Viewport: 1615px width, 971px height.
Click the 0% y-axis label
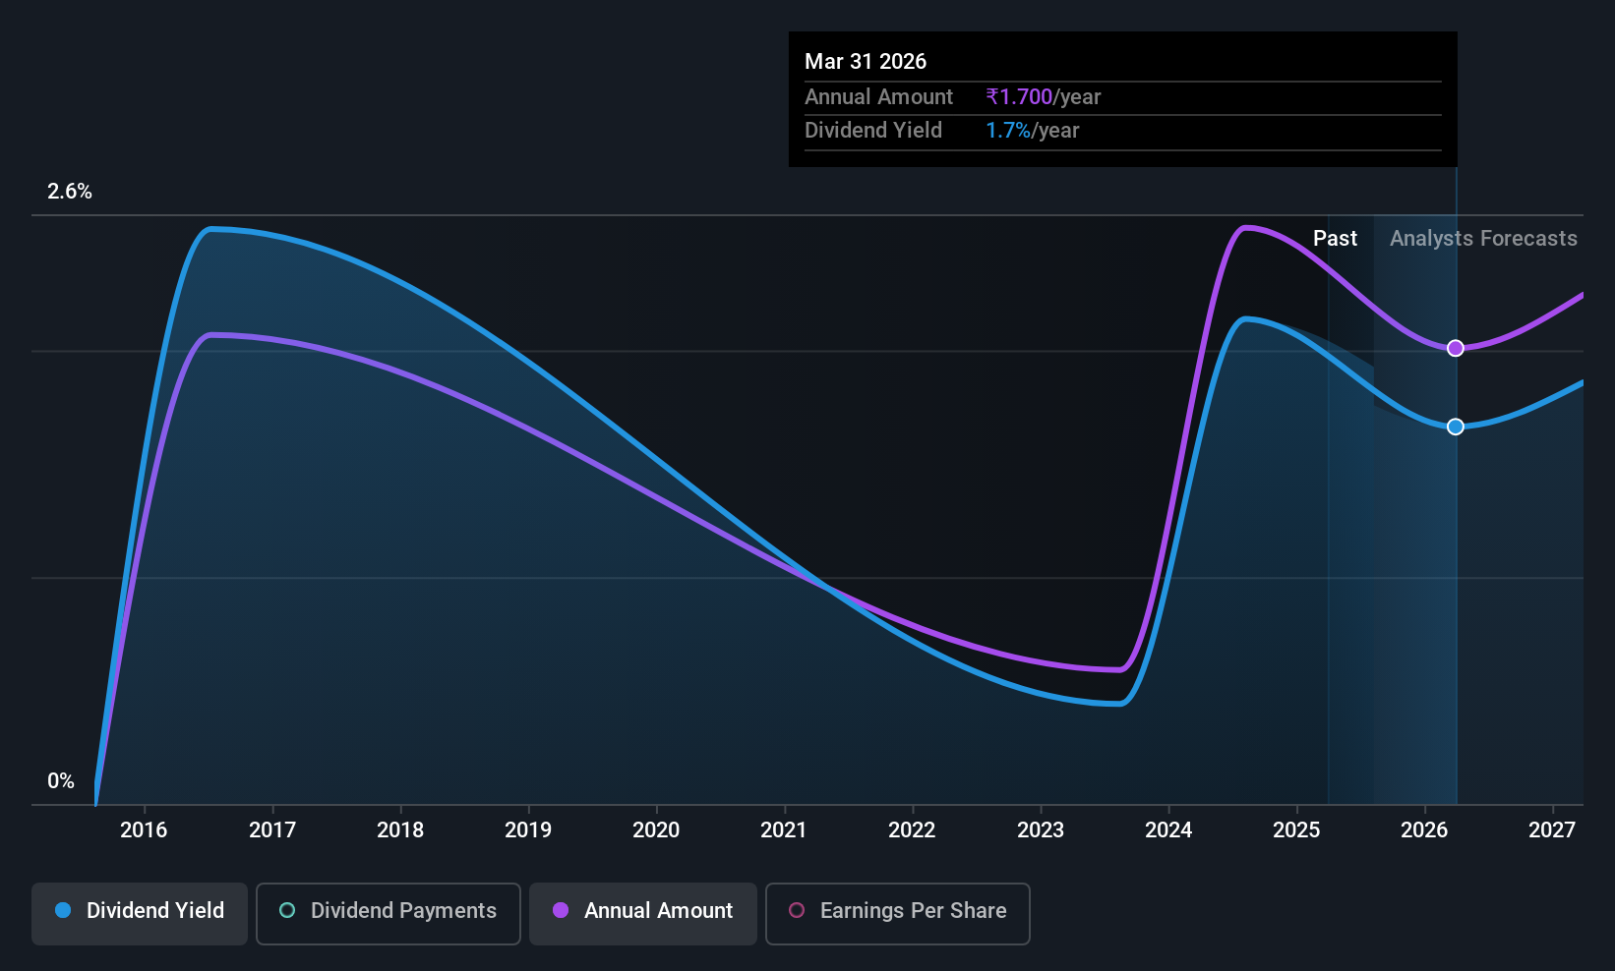pyautogui.click(x=61, y=781)
